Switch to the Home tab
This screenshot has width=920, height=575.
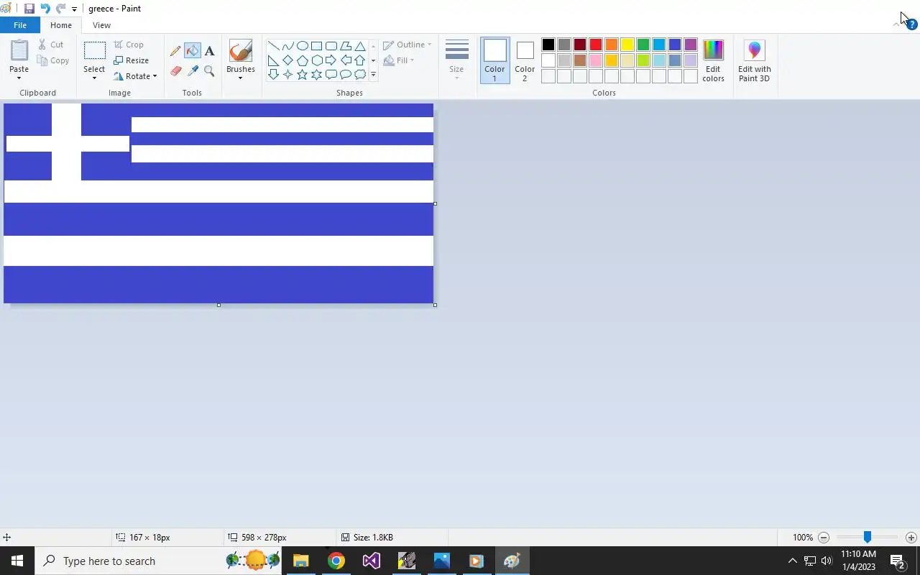tap(61, 25)
